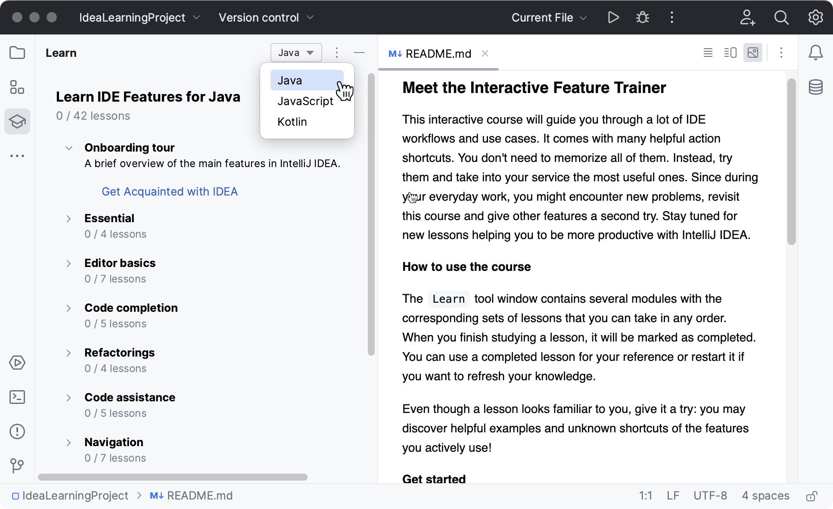Viewport: 833px width, 509px height.
Task: Select Kotlin in the language popup
Action: click(x=307, y=122)
